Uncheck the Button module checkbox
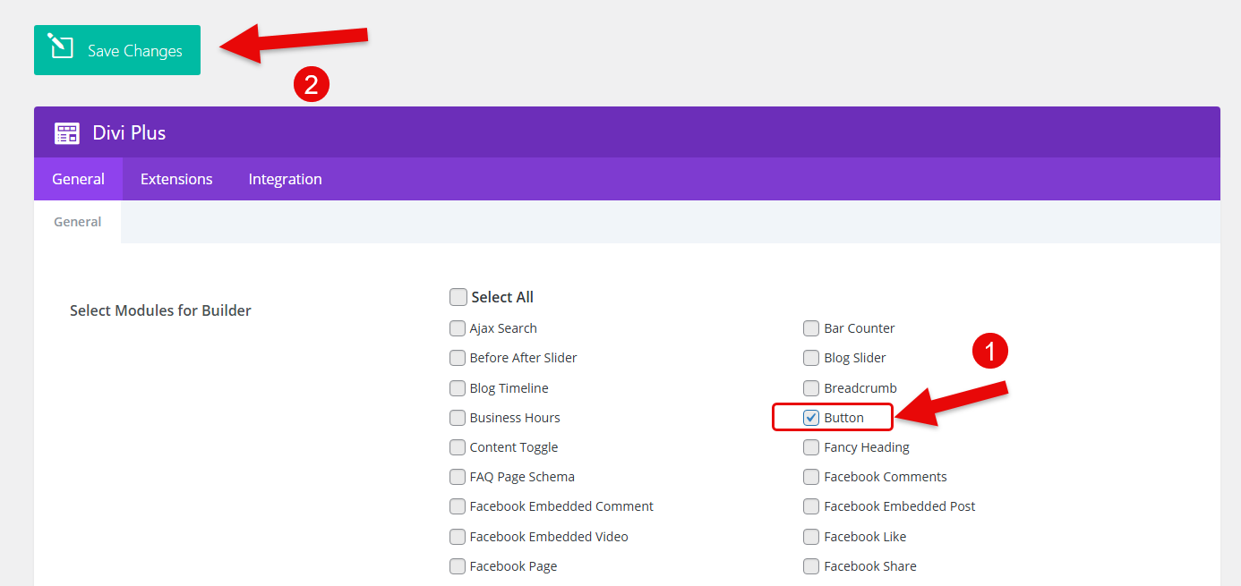The width and height of the screenshot is (1241, 586). 811,418
